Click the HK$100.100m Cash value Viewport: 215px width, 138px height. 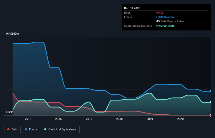click(165, 26)
